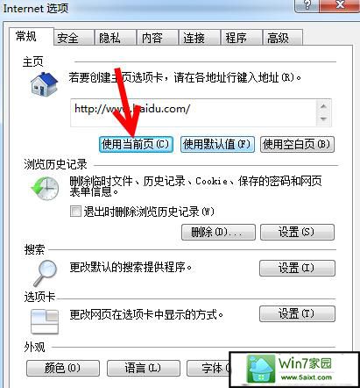Click the 使用默认值 button
The height and width of the screenshot is (388, 360).
point(217,144)
